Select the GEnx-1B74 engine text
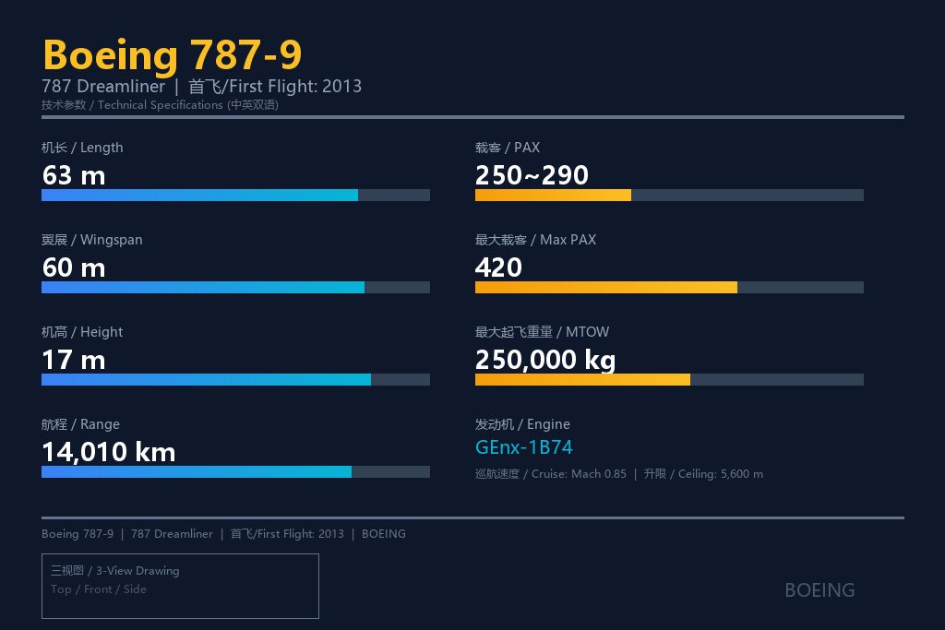This screenshot has width=945, height=630. click(524, 447)
